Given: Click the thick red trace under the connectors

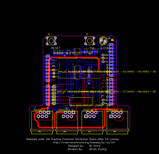Looking at the screenshot, I should click(71, 128).
